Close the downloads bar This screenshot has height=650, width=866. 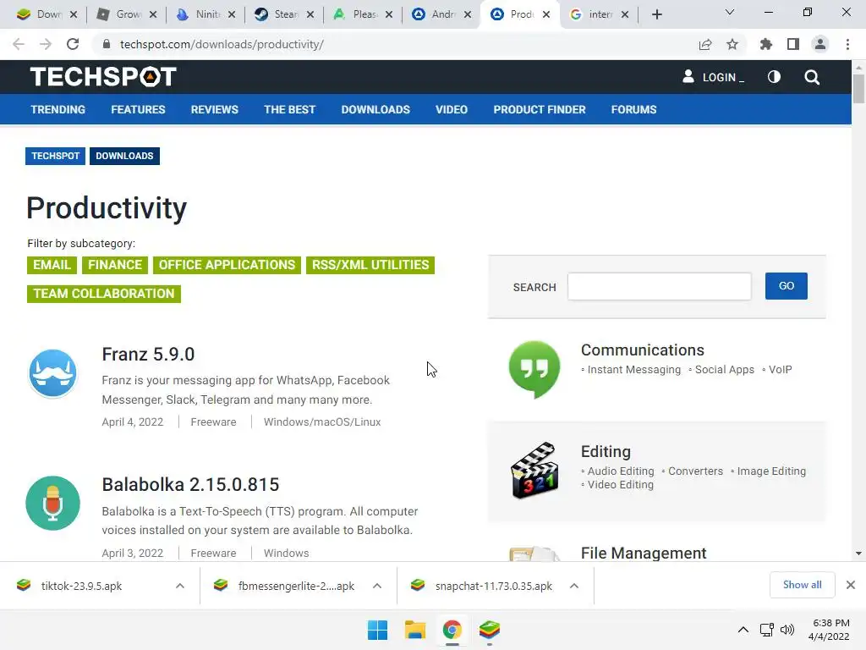pos(851,585)
